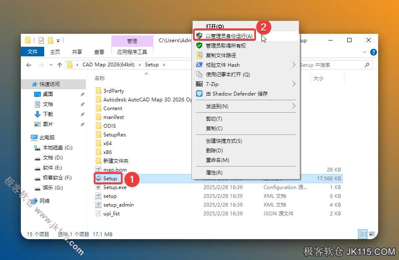Image resolution: width=399 pixels, height=260 pixels.
Task: Choose 删除(D) in context menu
Action: coord(246,151)
